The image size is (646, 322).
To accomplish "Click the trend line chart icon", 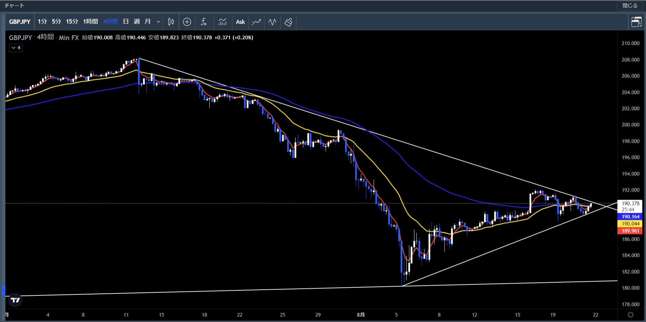I will (256, 22).
